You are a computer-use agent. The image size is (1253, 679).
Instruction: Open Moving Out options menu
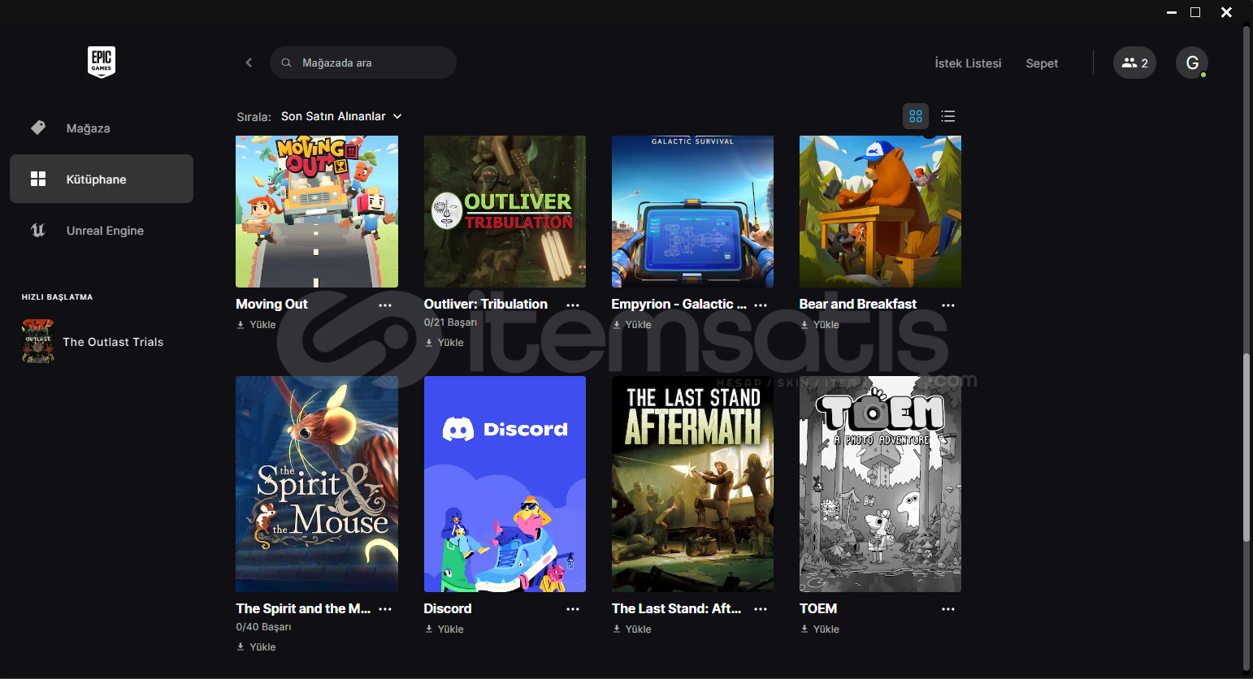point(385,305)
